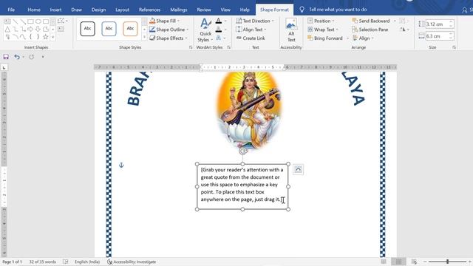
Task: Open the Align objects dropdown
Action: (363, 38)
